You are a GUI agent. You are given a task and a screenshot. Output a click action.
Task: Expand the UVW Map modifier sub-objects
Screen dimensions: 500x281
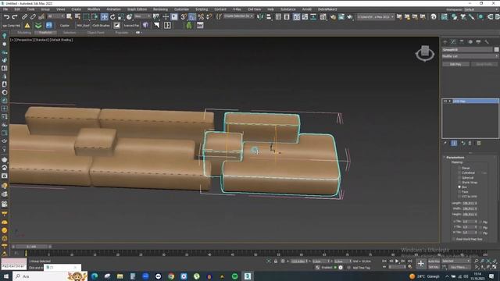(450, 101)
